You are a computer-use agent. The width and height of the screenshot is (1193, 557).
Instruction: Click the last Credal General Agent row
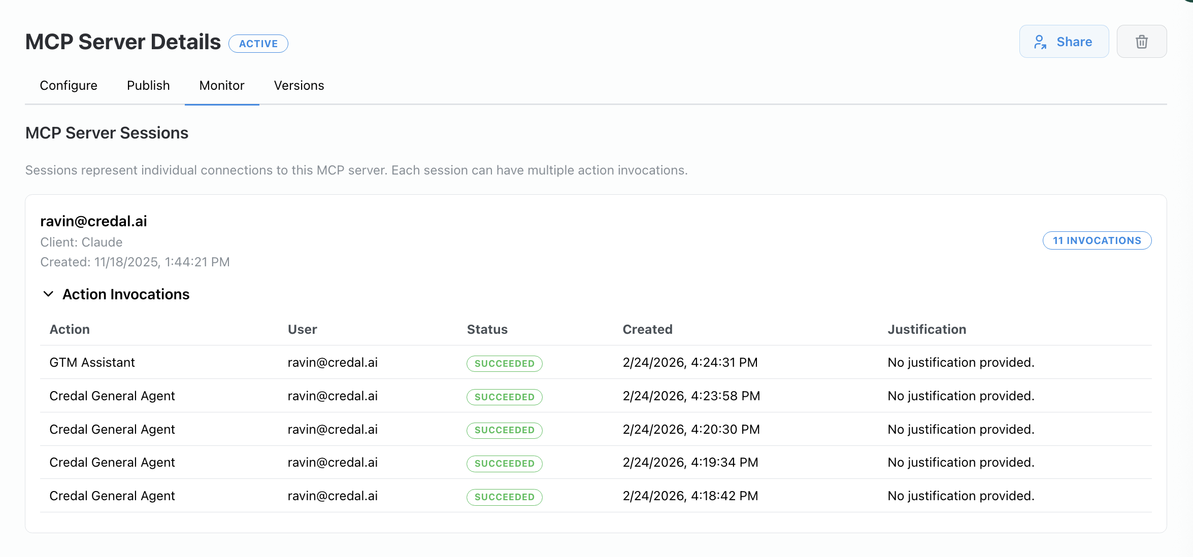tap(112, 496)
